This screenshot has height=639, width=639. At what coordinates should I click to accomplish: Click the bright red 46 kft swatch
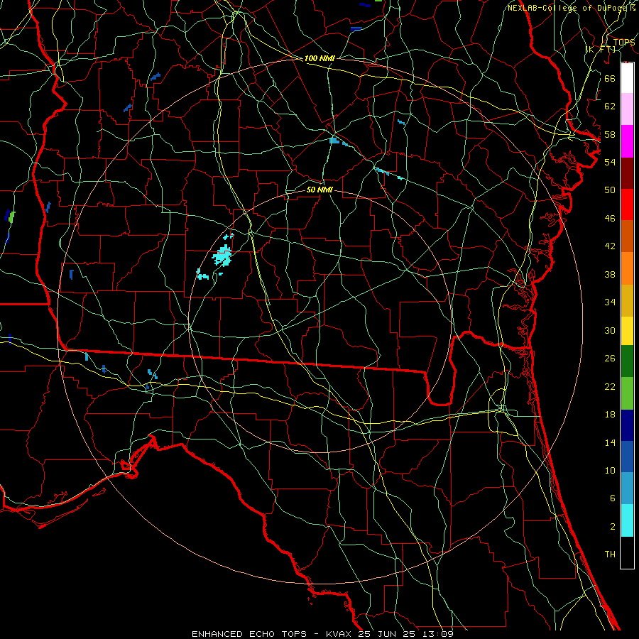(x=627, y=204)
